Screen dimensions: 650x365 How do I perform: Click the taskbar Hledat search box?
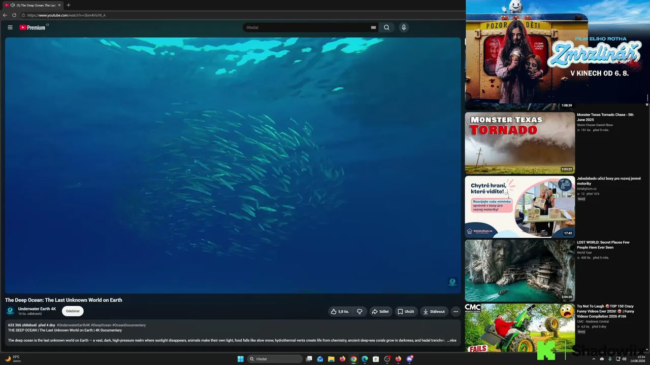pyautogui.click(x=274, y=359)
